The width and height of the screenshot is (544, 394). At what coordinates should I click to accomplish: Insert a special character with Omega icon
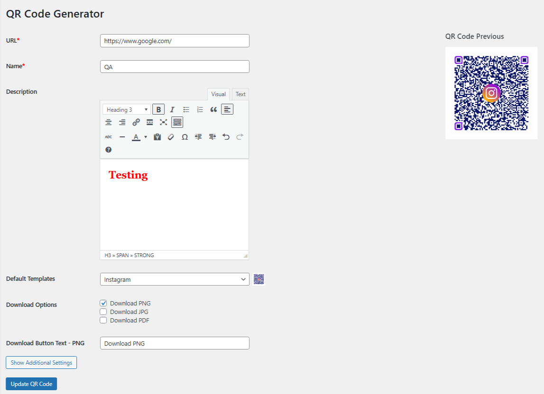[184, 137]
